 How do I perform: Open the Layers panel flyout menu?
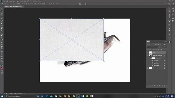[x=167, y=41]
